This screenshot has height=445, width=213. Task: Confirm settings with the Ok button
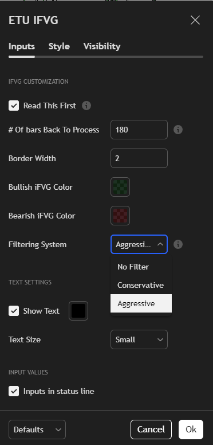[x=191, y=430]
